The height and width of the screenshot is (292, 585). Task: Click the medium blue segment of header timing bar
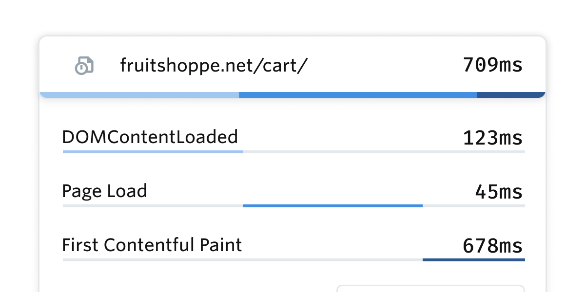(358, 94)
